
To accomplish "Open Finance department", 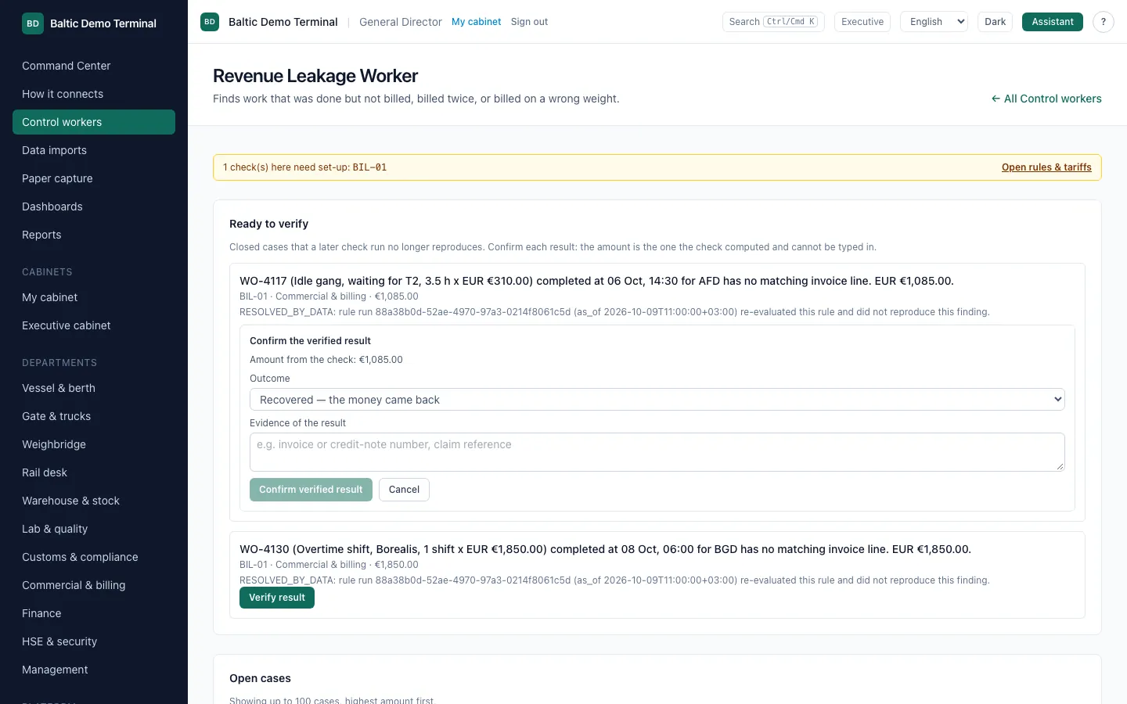I will tap(94, 613).
